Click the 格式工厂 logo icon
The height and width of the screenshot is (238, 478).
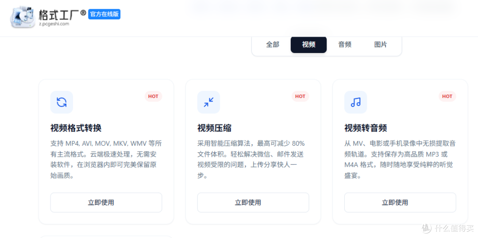(x=23, y=17)
